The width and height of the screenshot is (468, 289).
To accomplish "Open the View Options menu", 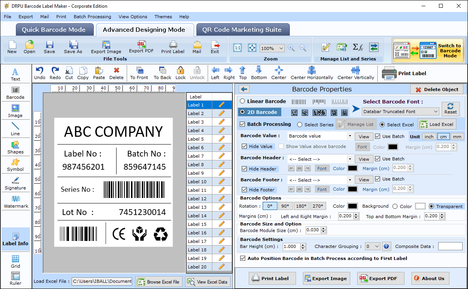I will [133, 17].
